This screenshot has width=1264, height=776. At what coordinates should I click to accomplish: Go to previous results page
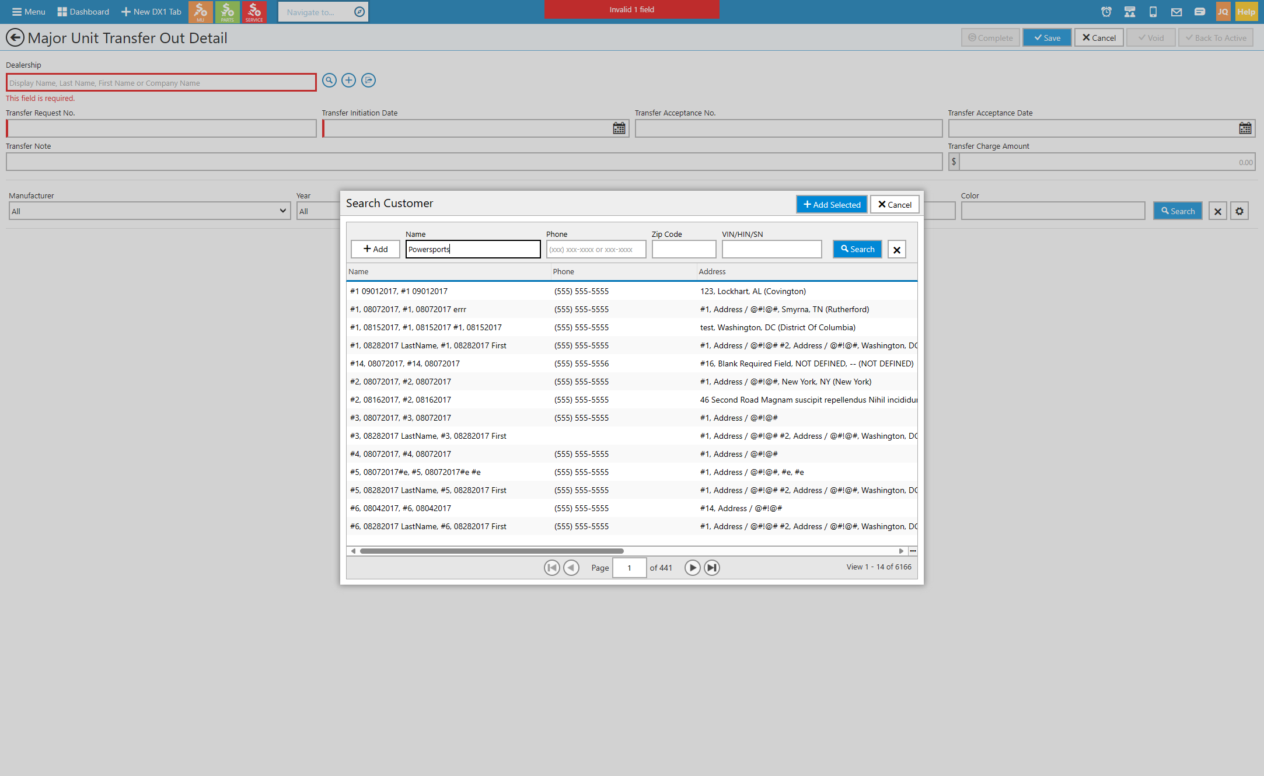tap(571, 568)
